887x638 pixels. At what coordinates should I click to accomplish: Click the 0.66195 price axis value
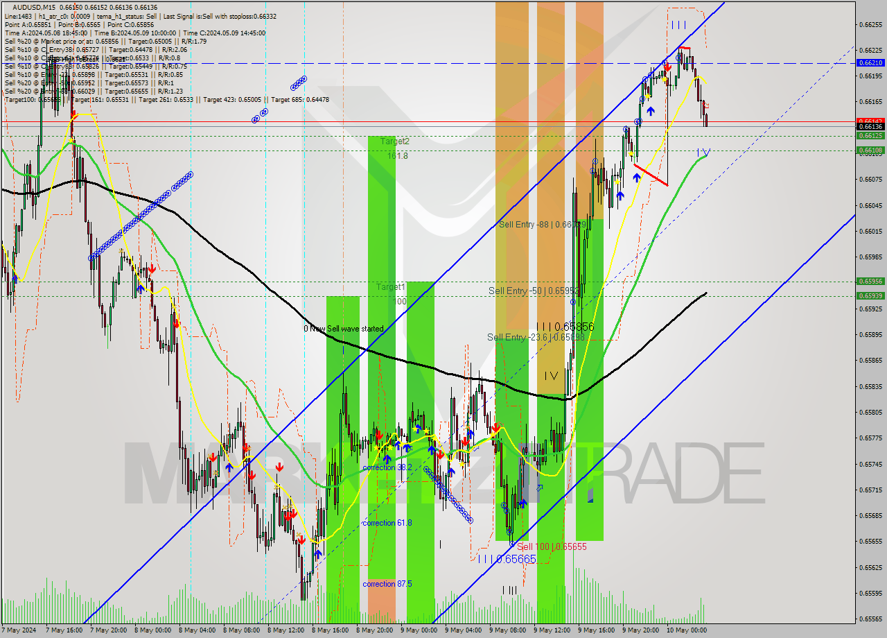(870, 76)
